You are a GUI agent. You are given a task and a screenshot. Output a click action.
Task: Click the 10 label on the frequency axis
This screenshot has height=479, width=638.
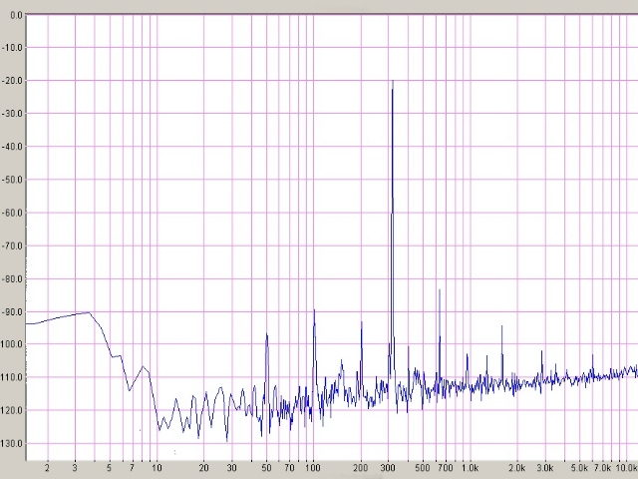coord(156,467)
